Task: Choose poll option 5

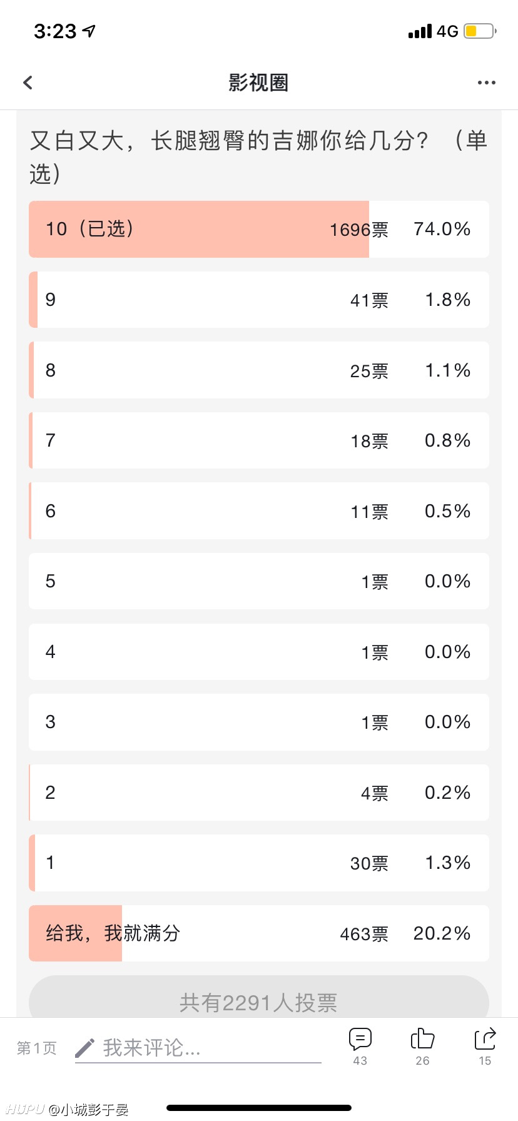Action: 259,581
